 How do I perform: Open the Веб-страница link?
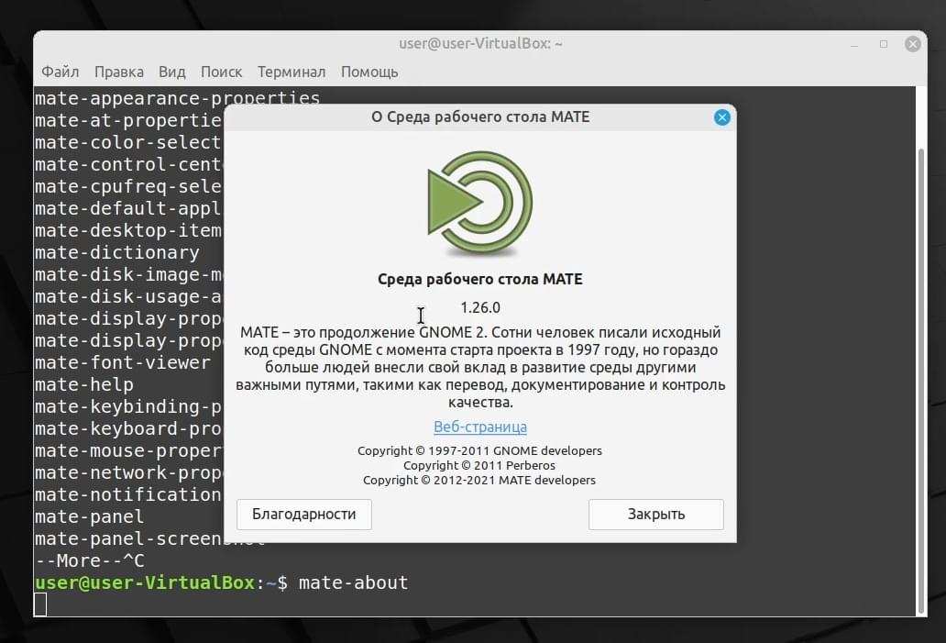480,427
